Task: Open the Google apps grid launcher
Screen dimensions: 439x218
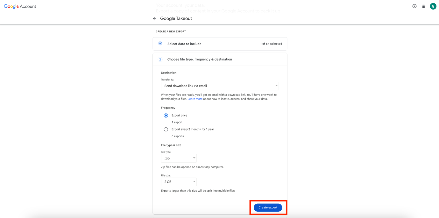Action: (423, 6)
